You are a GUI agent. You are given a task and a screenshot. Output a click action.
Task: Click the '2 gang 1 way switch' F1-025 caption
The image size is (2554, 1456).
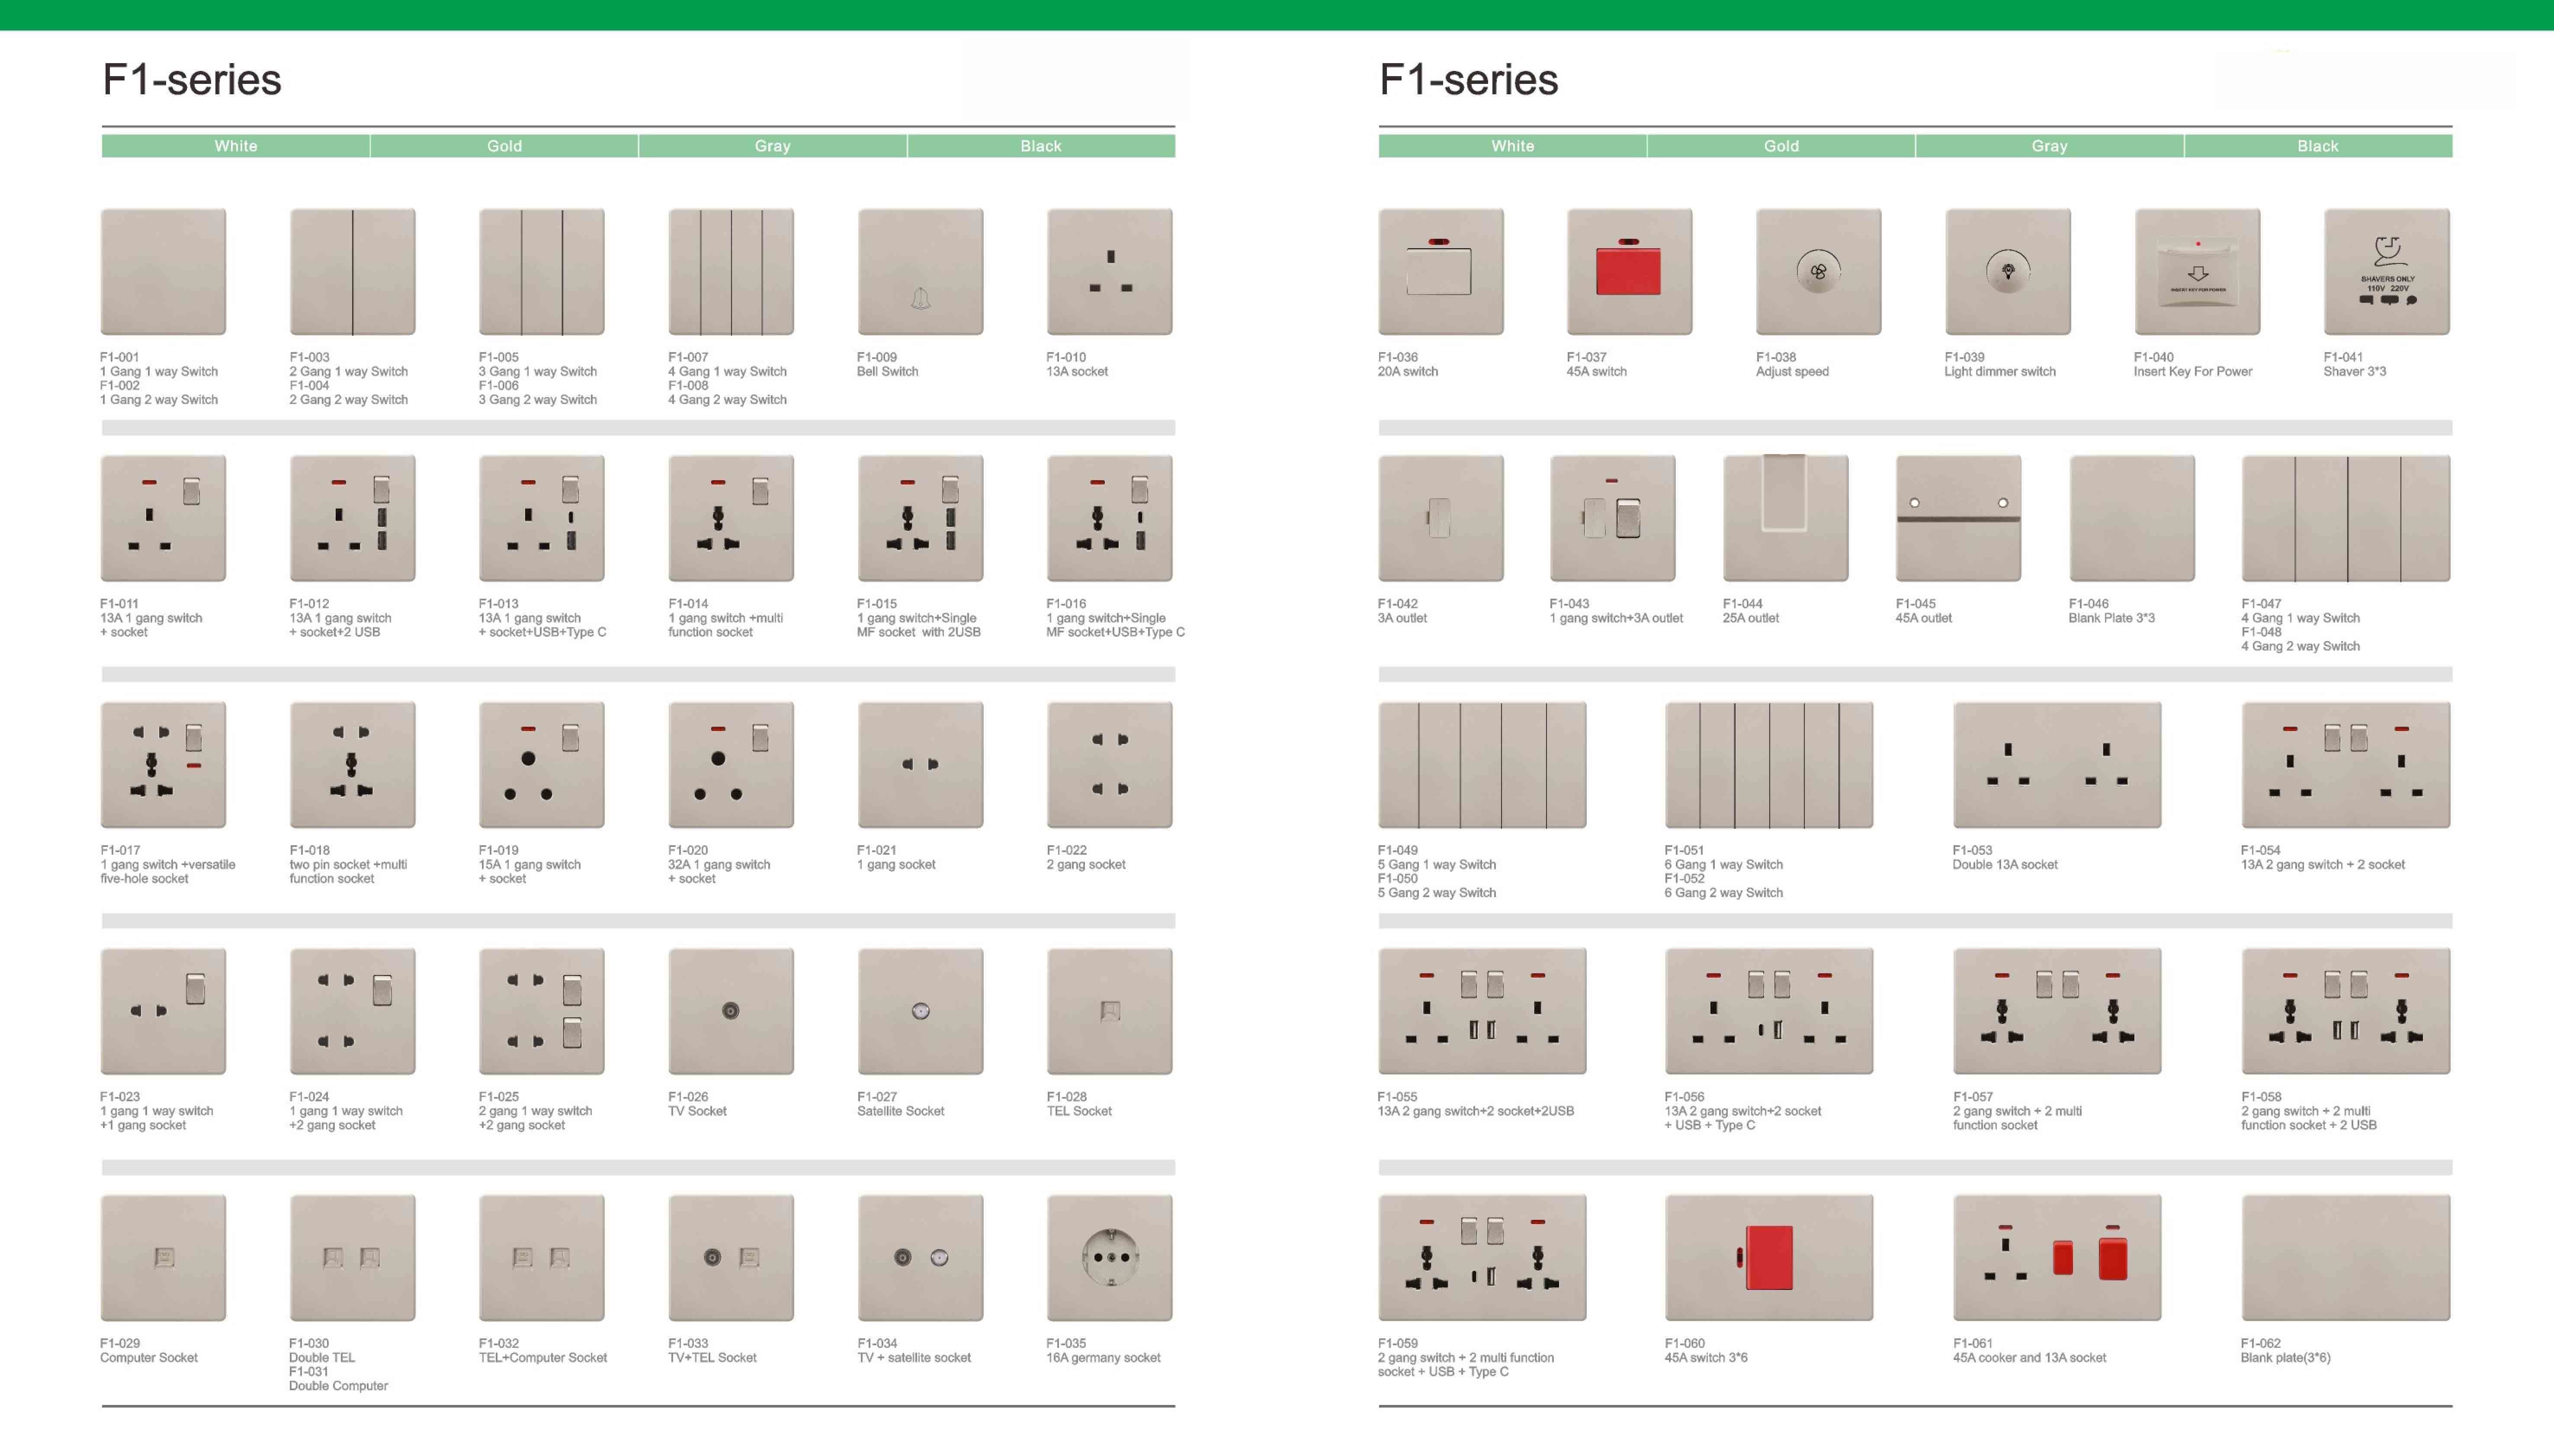535,1112
